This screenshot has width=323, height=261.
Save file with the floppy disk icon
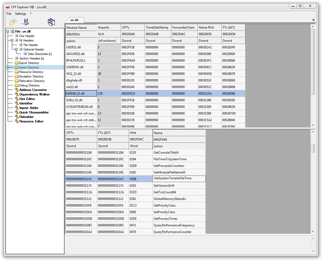[25, 22]
